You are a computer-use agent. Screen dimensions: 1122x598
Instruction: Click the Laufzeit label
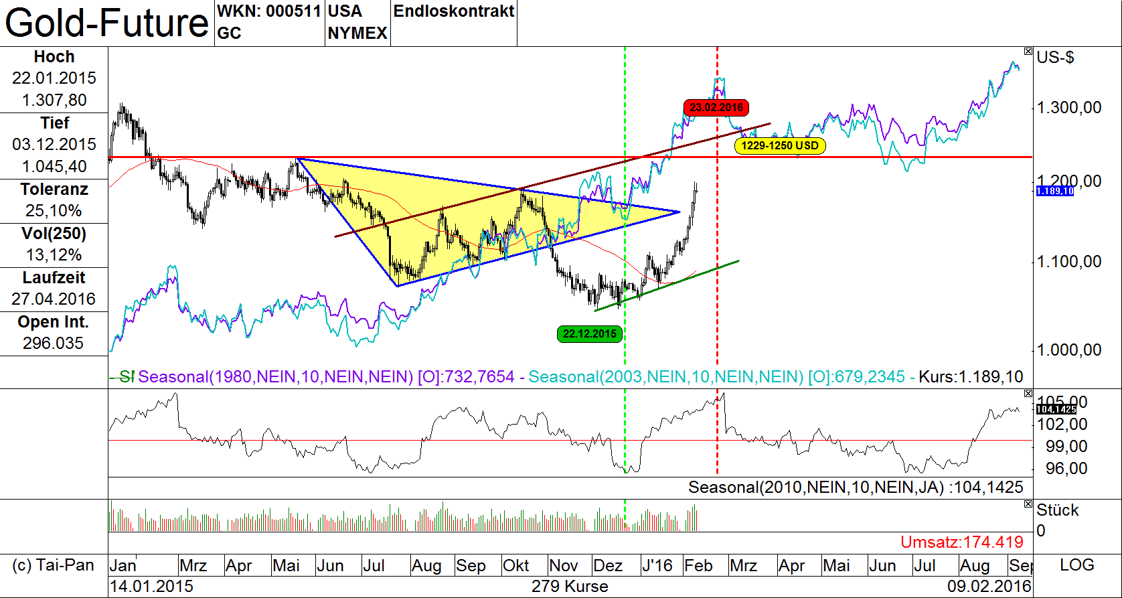[54, 278]
